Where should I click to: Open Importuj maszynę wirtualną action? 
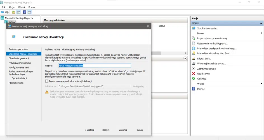click(x=213, y=38)
